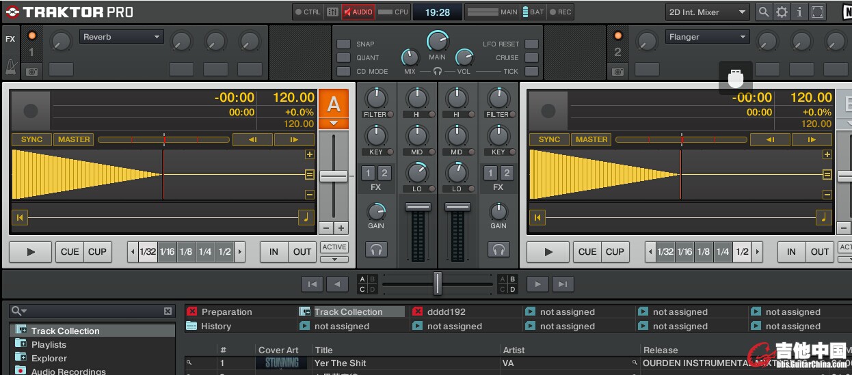Click the snapshot camera icon in FX unit 1
Viewport: 852px width, 375px height.
pos(32,71)
